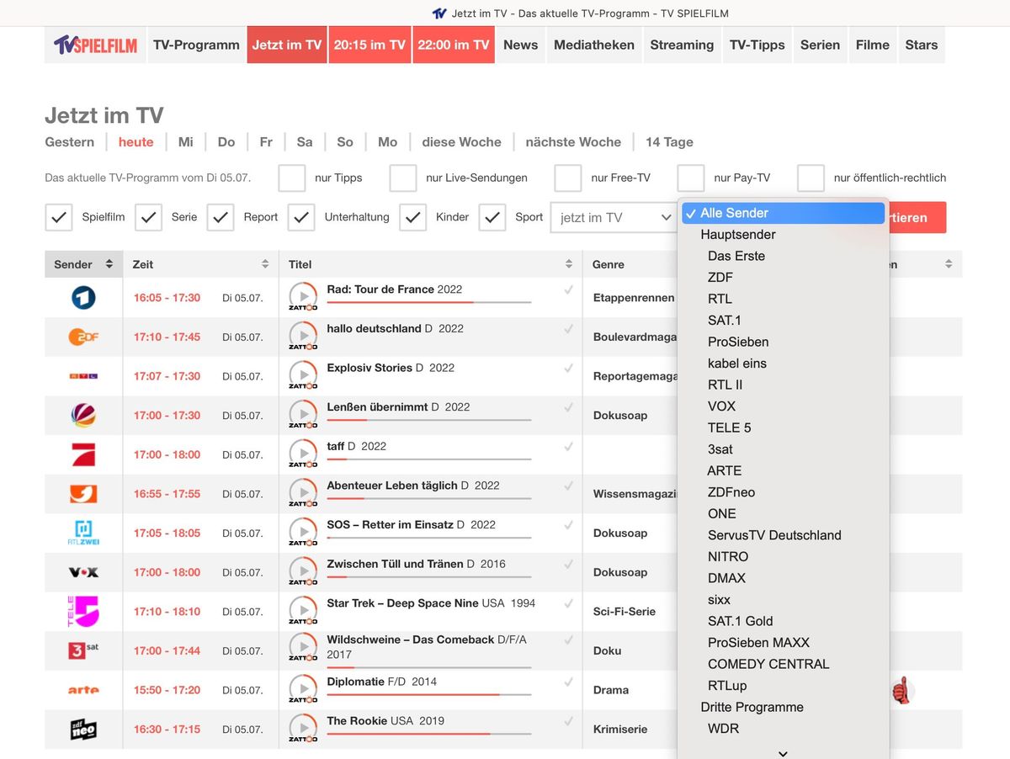Choose ARTE from the channel dropdown list

click(x=783, y=470)
